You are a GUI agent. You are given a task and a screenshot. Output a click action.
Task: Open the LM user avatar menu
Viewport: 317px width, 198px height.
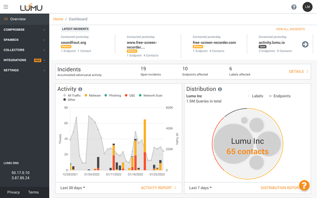(x=307, y=7)
